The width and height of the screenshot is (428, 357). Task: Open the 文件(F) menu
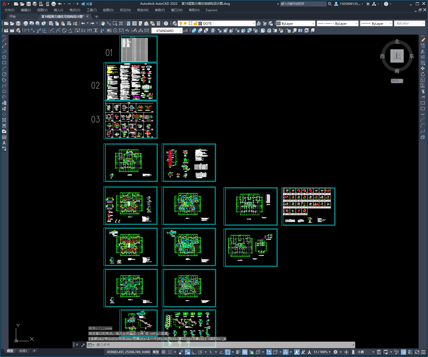point(10,10)
